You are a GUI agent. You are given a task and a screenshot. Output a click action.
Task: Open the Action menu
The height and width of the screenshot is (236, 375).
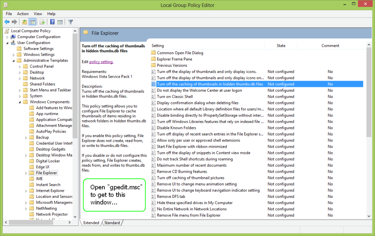[x=23, y=14]
